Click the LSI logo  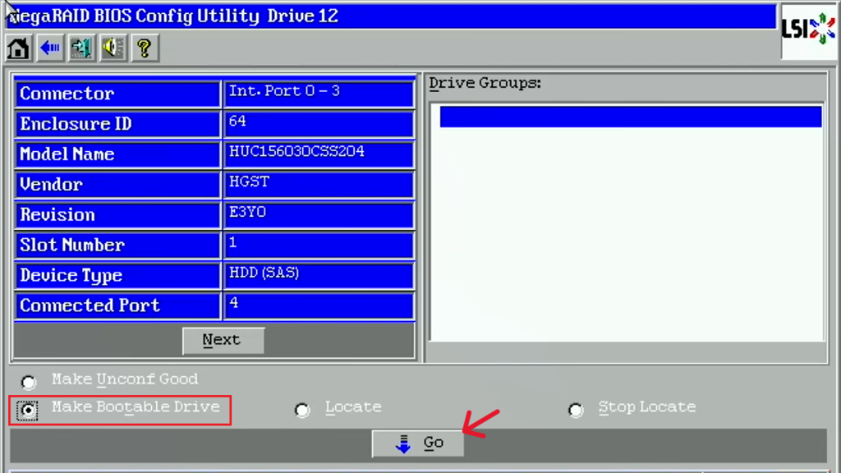(808, 30)
